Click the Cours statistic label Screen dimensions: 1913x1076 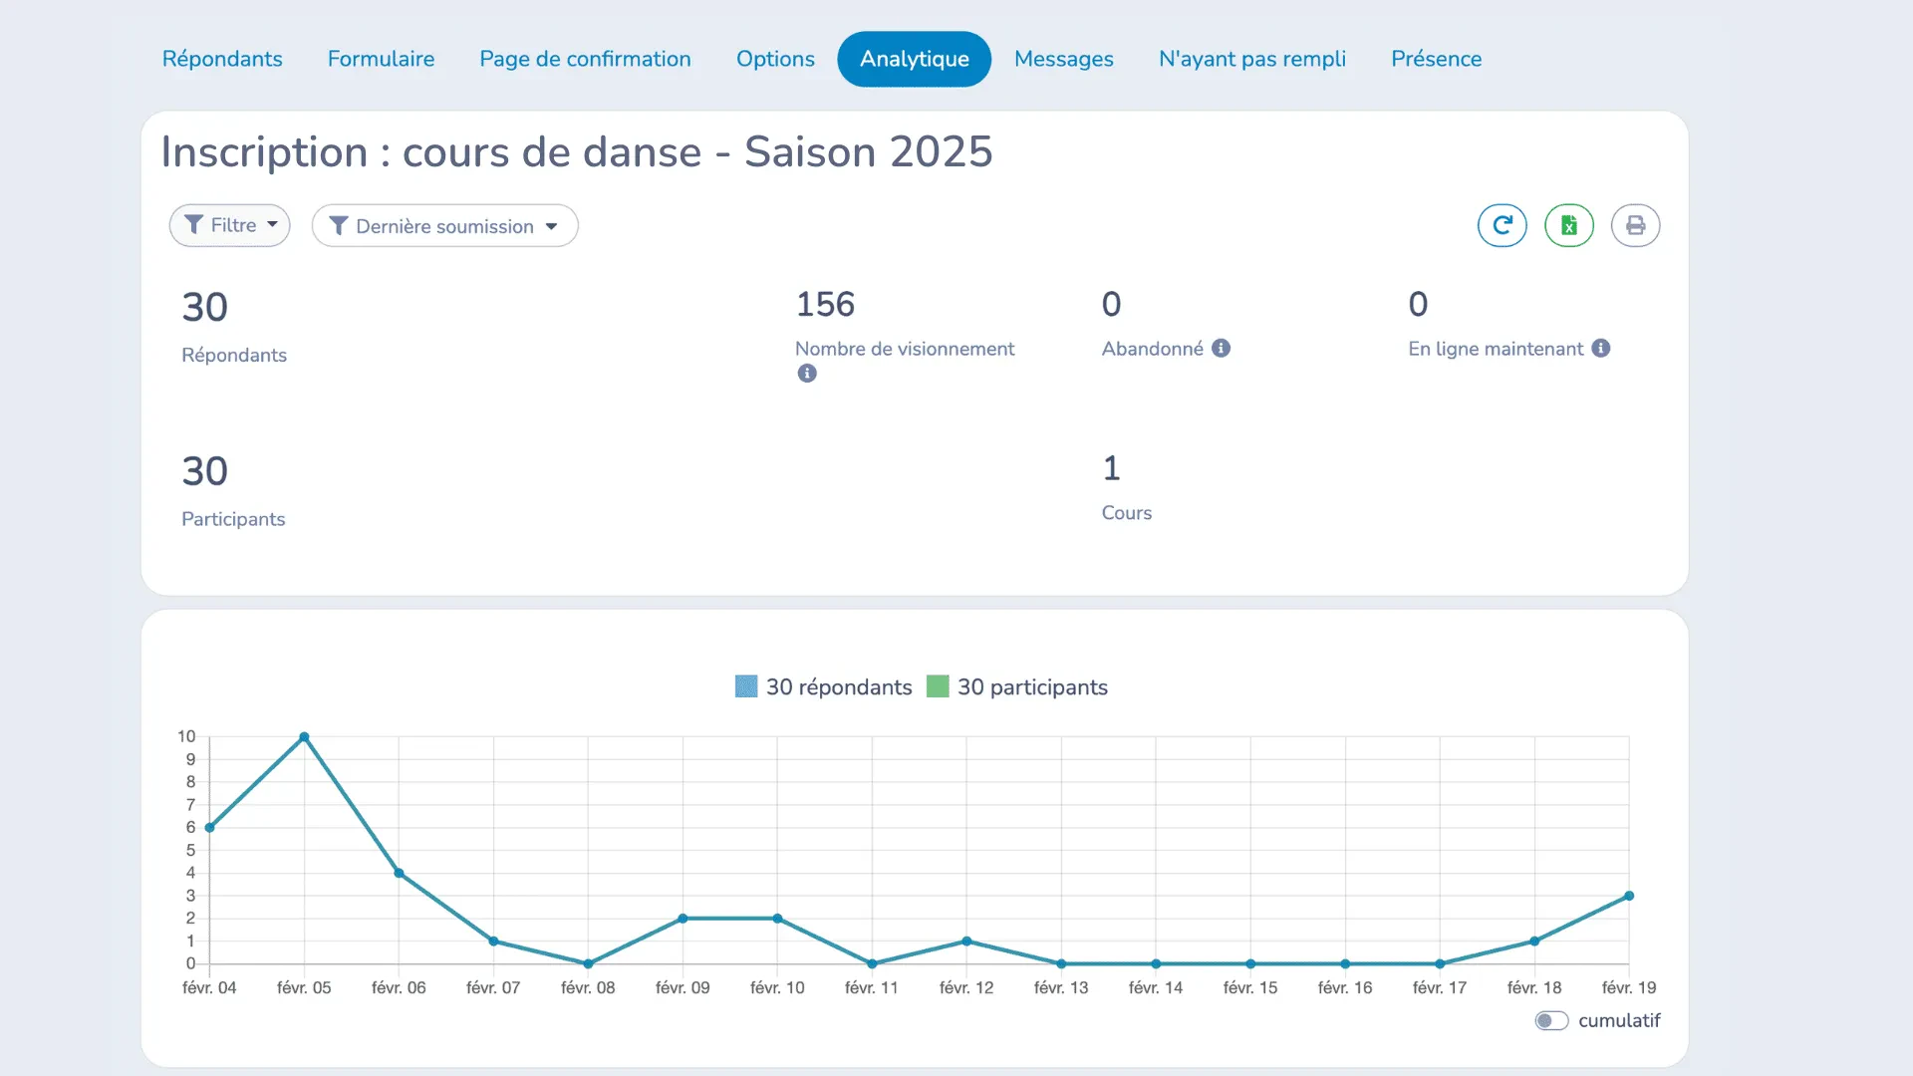coord(1127,512)
